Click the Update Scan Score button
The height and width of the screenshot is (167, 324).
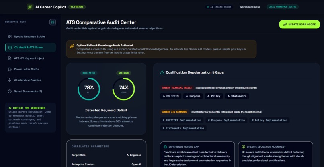[299, 24]
